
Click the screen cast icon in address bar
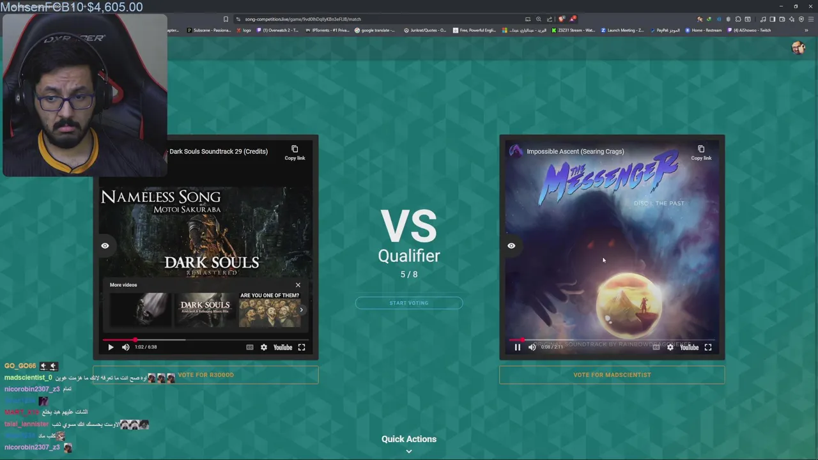(x=528, y=19)
